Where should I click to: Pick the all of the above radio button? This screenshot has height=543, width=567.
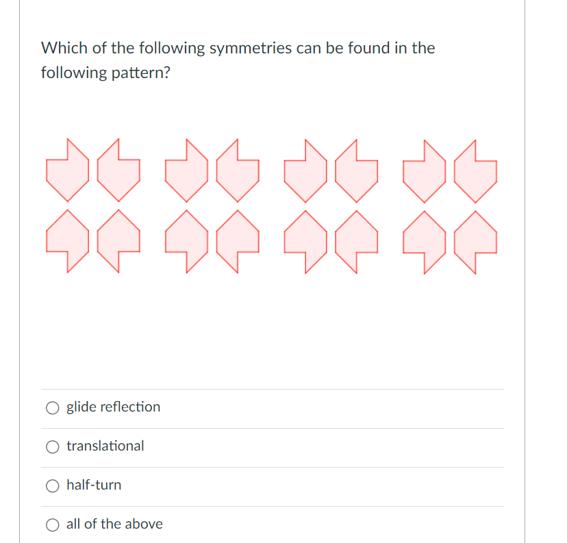coord(53,525)
